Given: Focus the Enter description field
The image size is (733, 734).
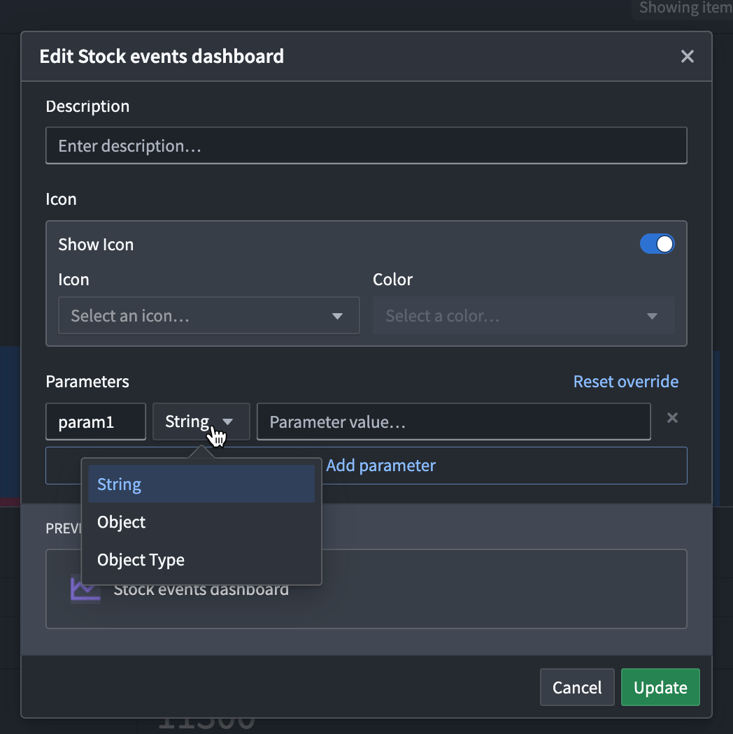Looking at the screenshot, I should point(366,145).
